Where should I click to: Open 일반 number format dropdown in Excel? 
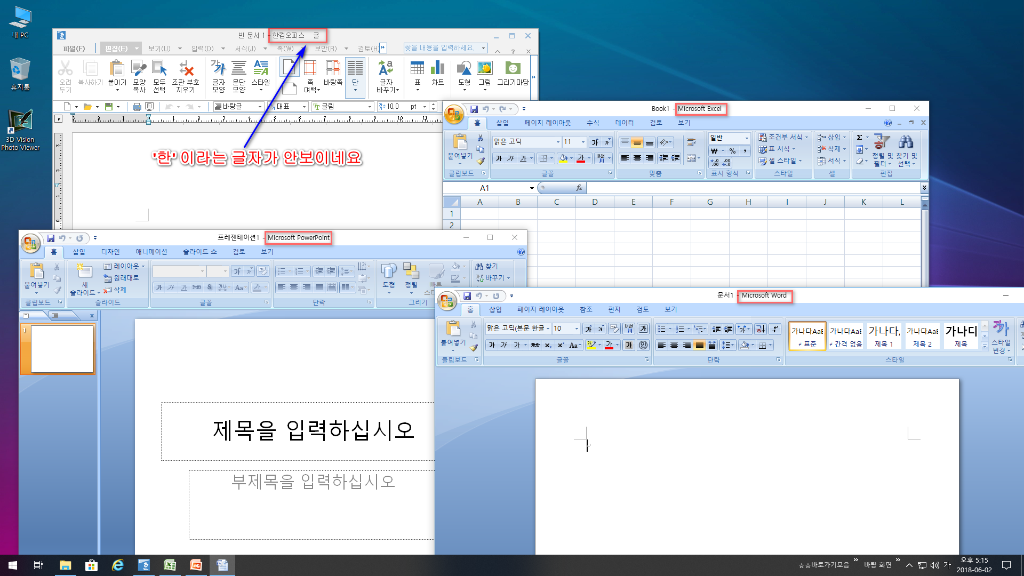(747, 138)
